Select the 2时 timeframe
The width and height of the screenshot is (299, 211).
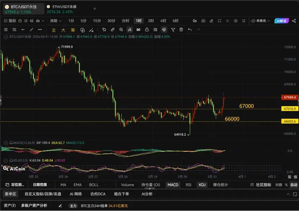[151, 21]
